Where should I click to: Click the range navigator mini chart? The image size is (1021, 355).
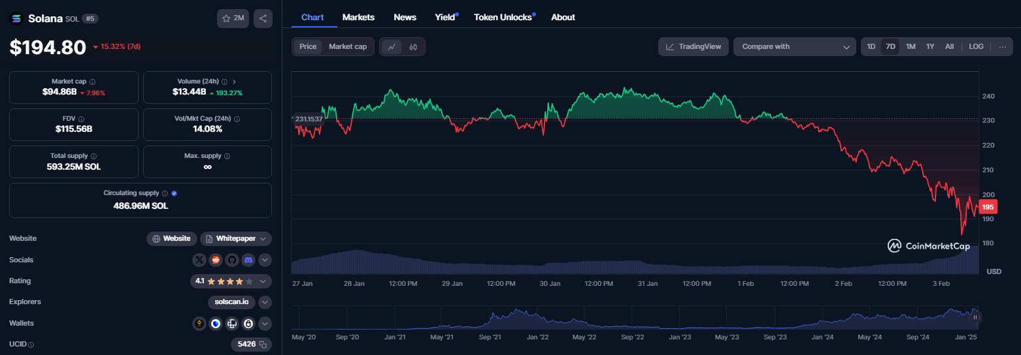point(635,318)
